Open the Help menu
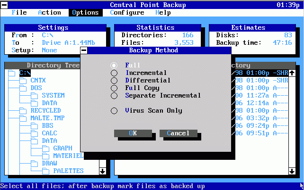Image resolution: width=304 pixels, height=190 pixels. pos(163,13)
